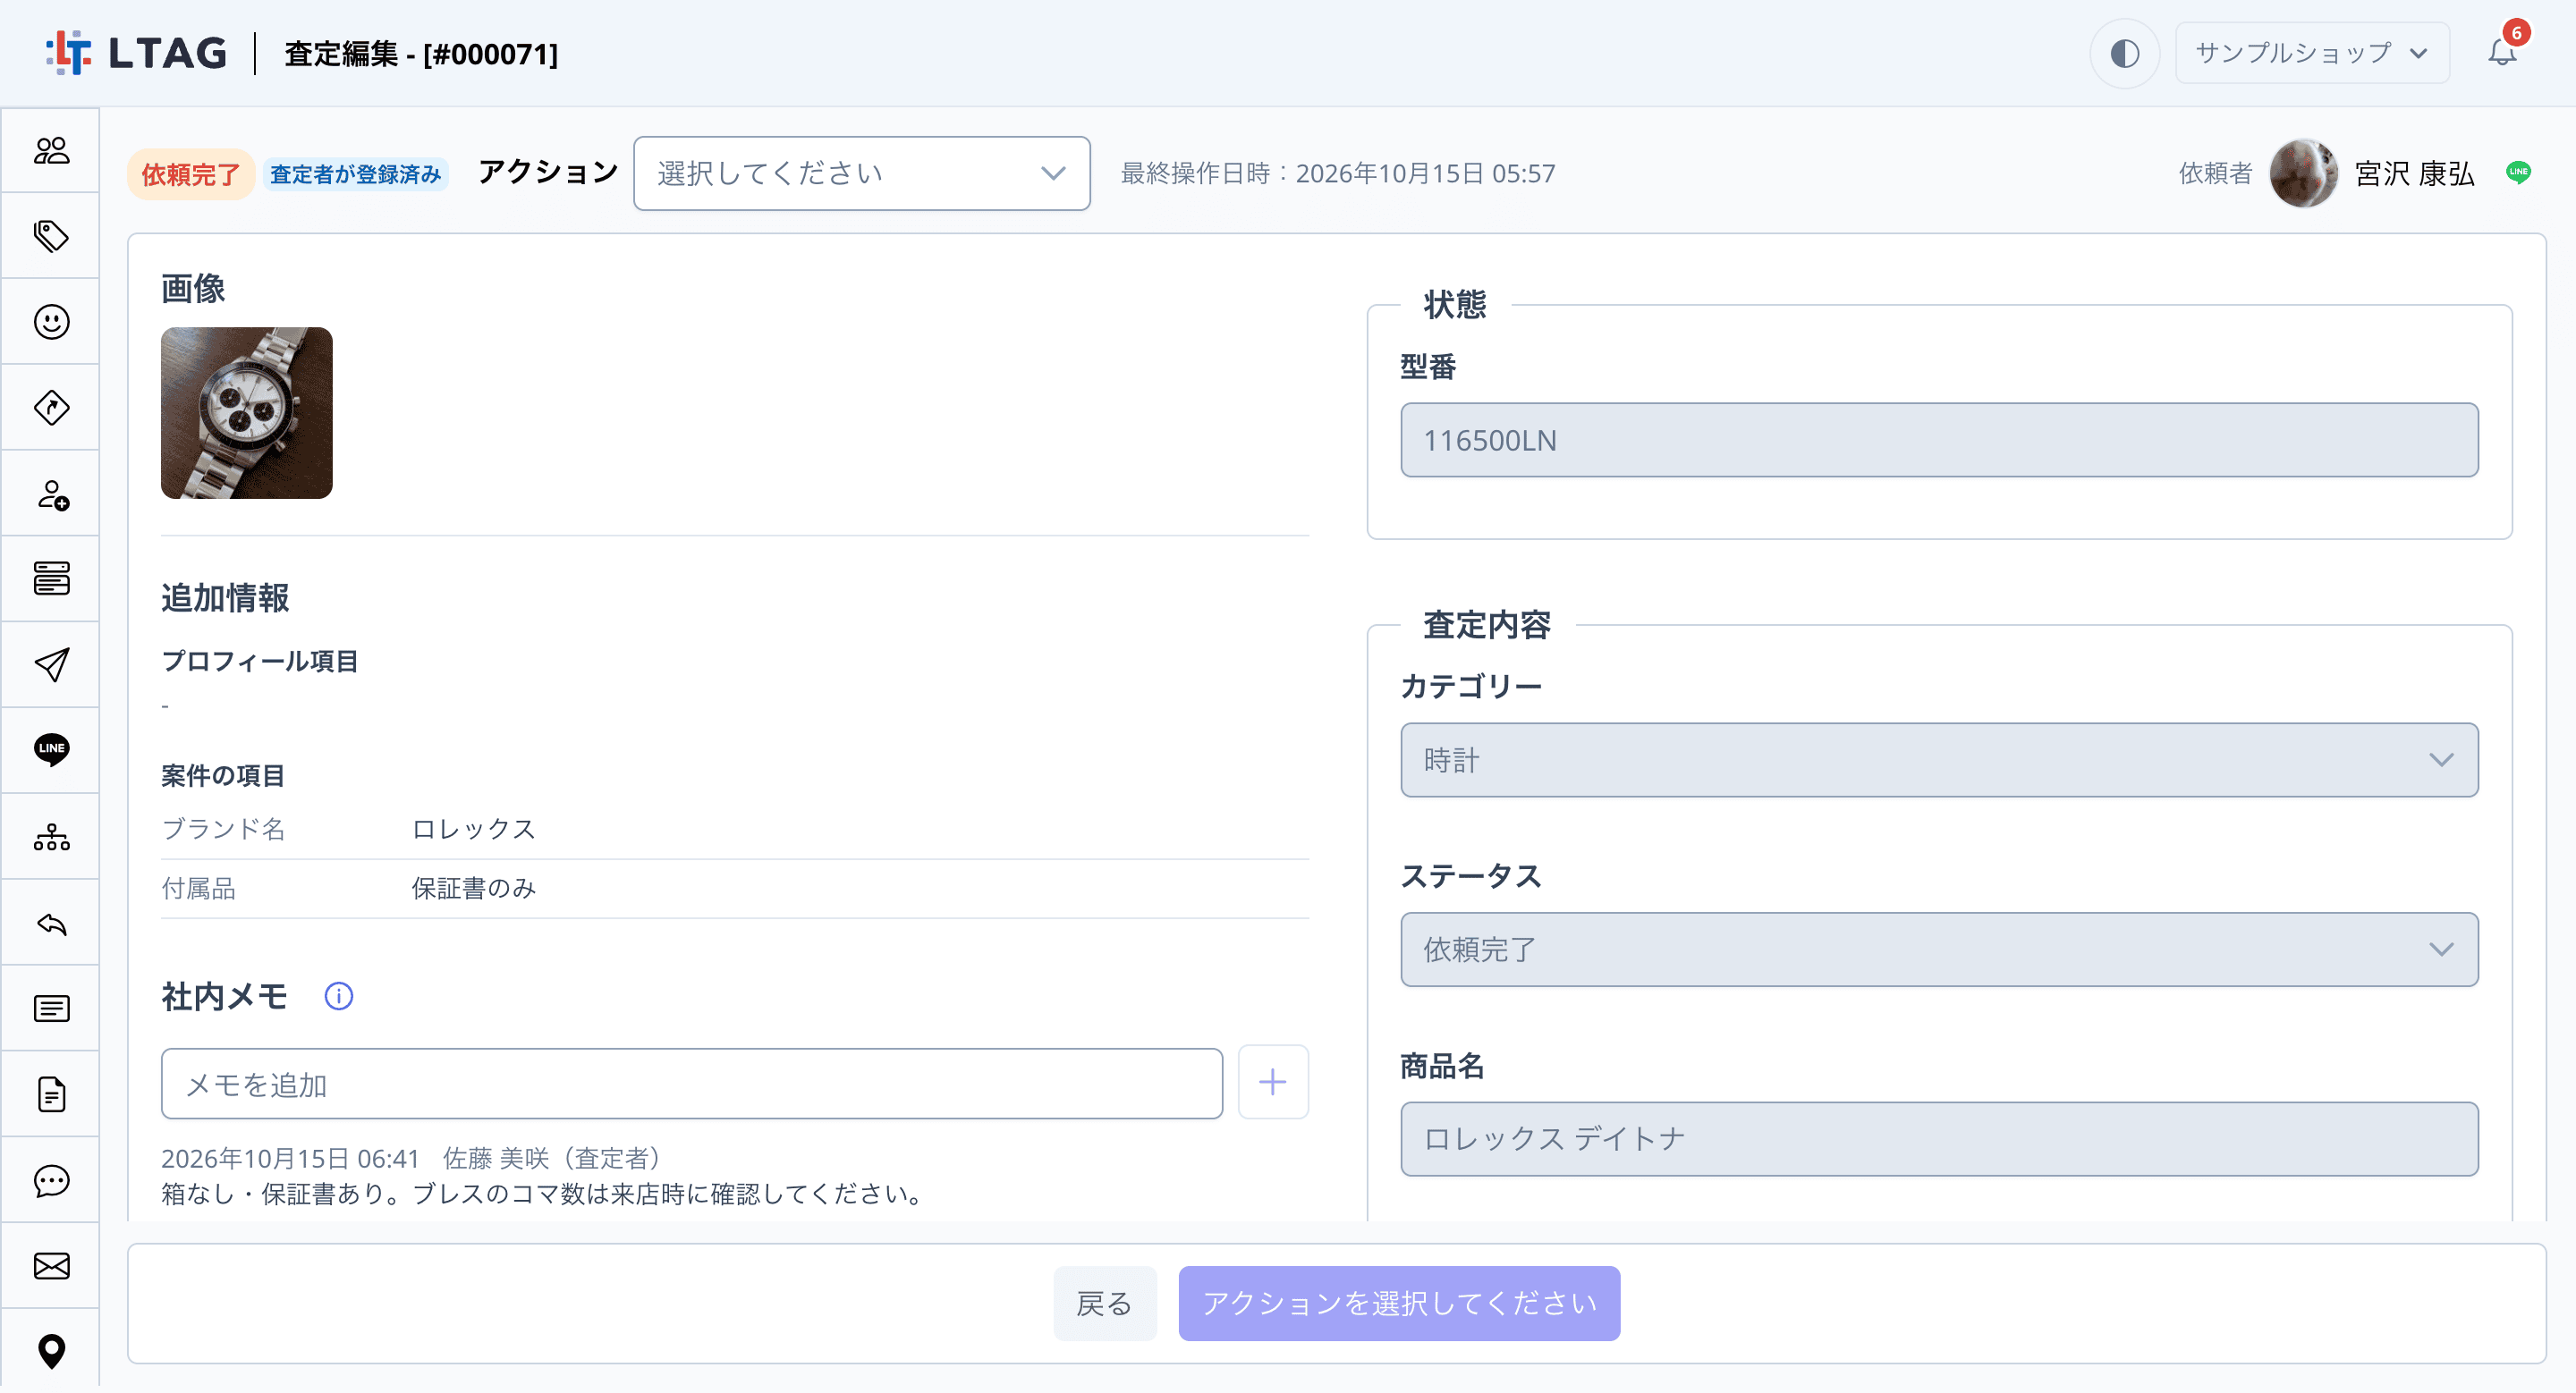
Task: Click the ロレックス brand value
Action: [x=474, y=830]
